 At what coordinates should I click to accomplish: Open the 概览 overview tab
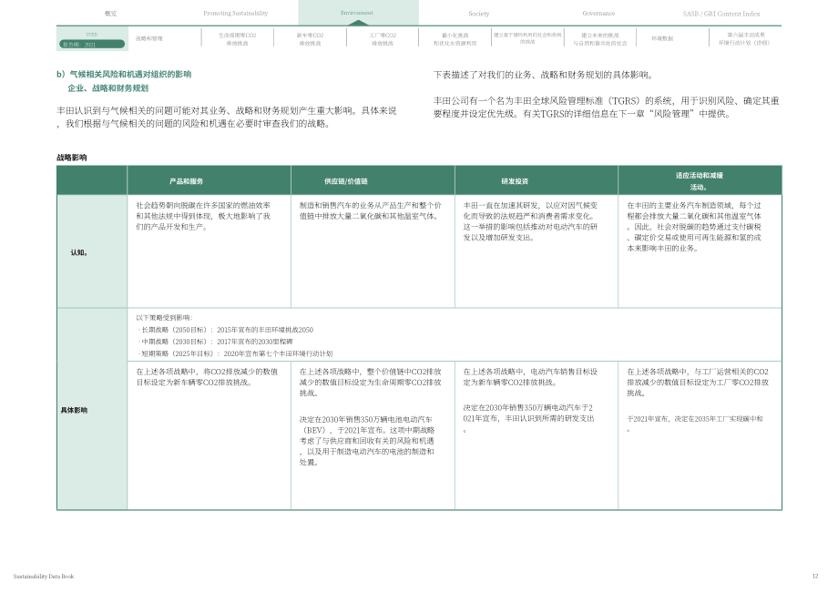pyautogui.click(x=110, y=14)
